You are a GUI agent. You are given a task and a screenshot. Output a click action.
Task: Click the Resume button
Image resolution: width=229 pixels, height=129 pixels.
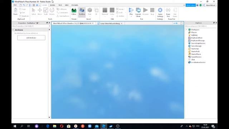point(146,11)
